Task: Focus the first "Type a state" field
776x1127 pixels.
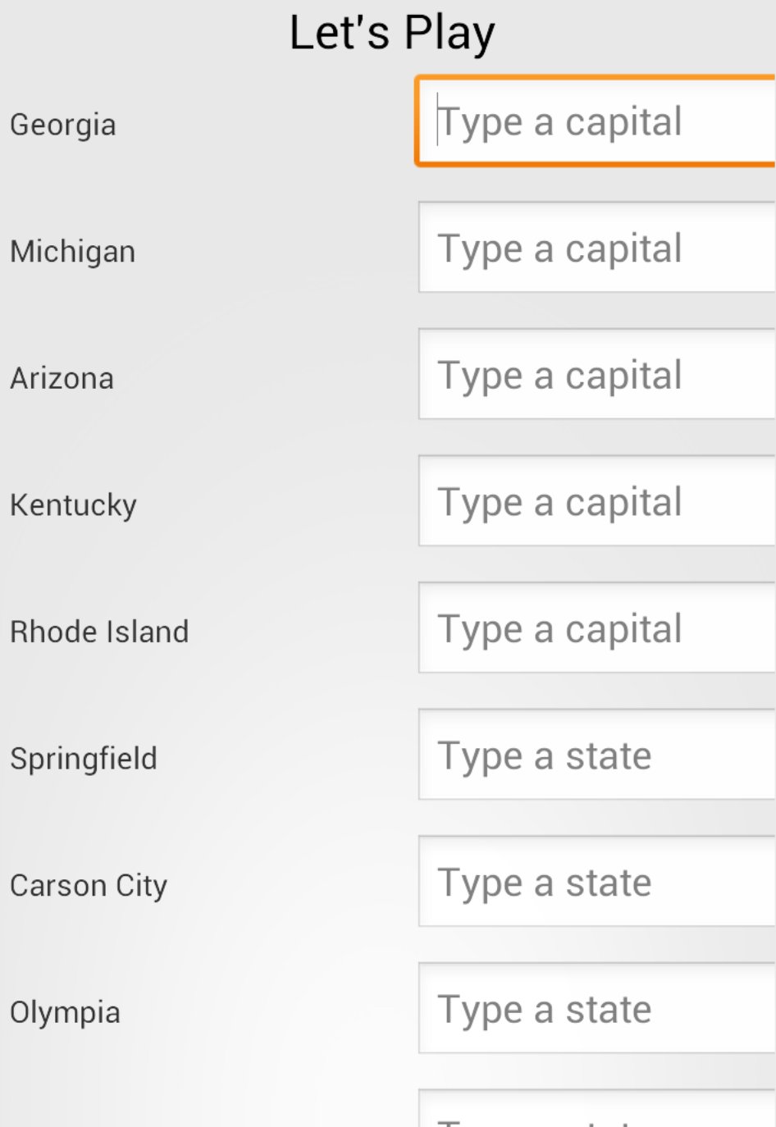Action: pos(596,755)
